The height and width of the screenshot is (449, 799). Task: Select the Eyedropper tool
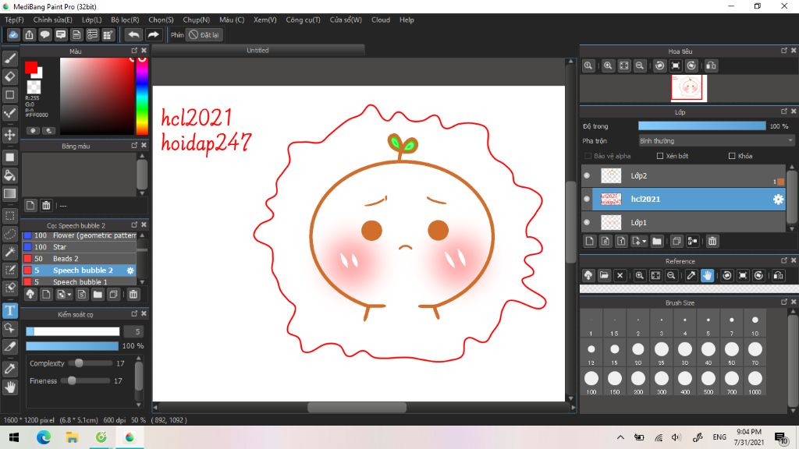pos(9,369)
